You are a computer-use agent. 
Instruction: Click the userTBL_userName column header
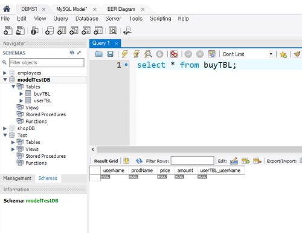click(x=220, y=171)
